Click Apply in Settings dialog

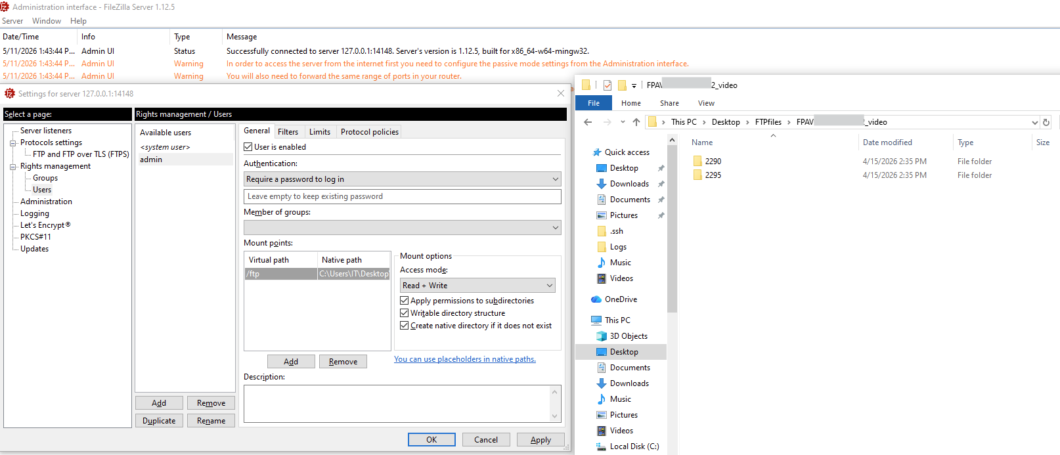[541, 440]
